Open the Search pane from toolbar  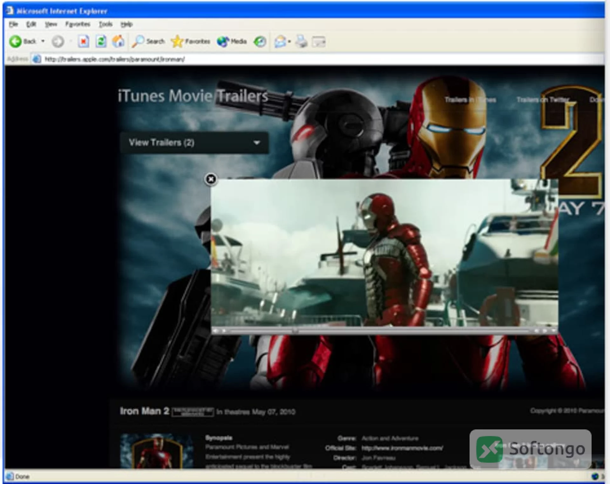point(148,42)
